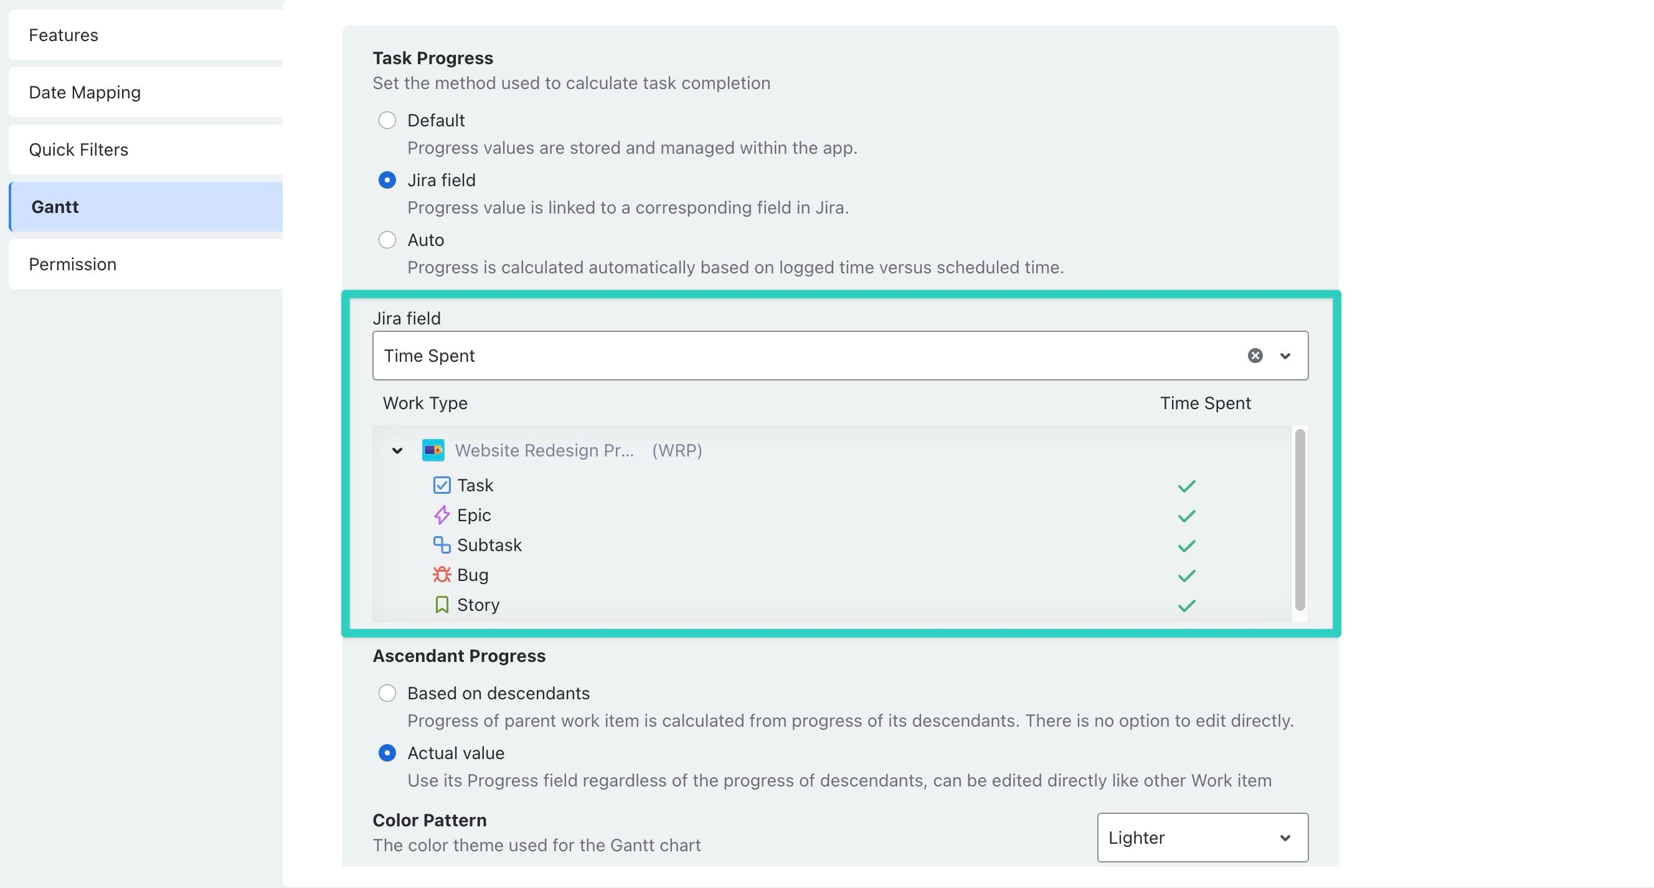This screenshot has height=888, width=1654.
Task: Choose Actual value ascendant progress option
Action: tap(387, 752)
